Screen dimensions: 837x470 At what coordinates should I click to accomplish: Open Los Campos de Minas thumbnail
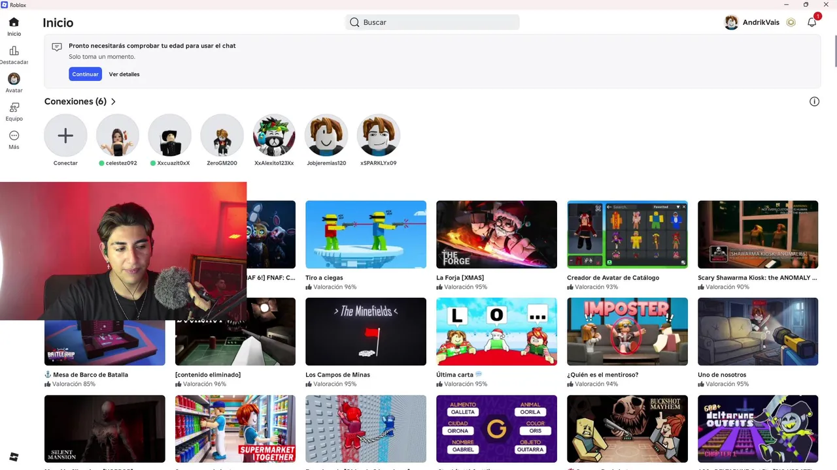pyautogui.click(x=366, y=332)
